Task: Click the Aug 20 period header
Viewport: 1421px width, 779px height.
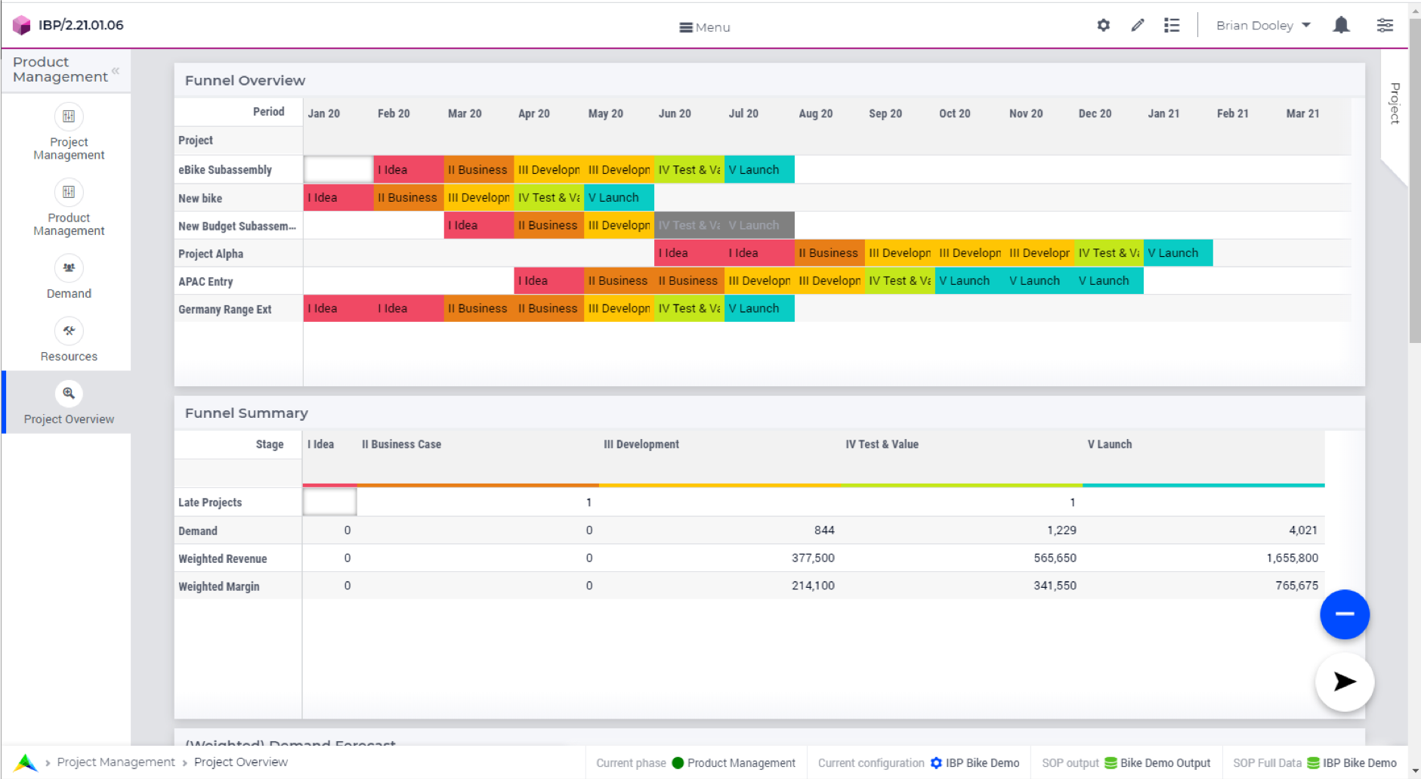Action: [815, 113]
